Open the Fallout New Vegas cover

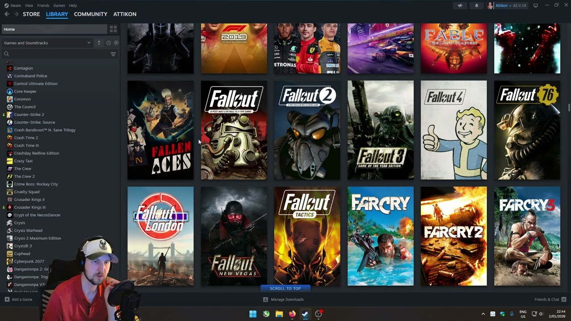[x=234, y=236]
